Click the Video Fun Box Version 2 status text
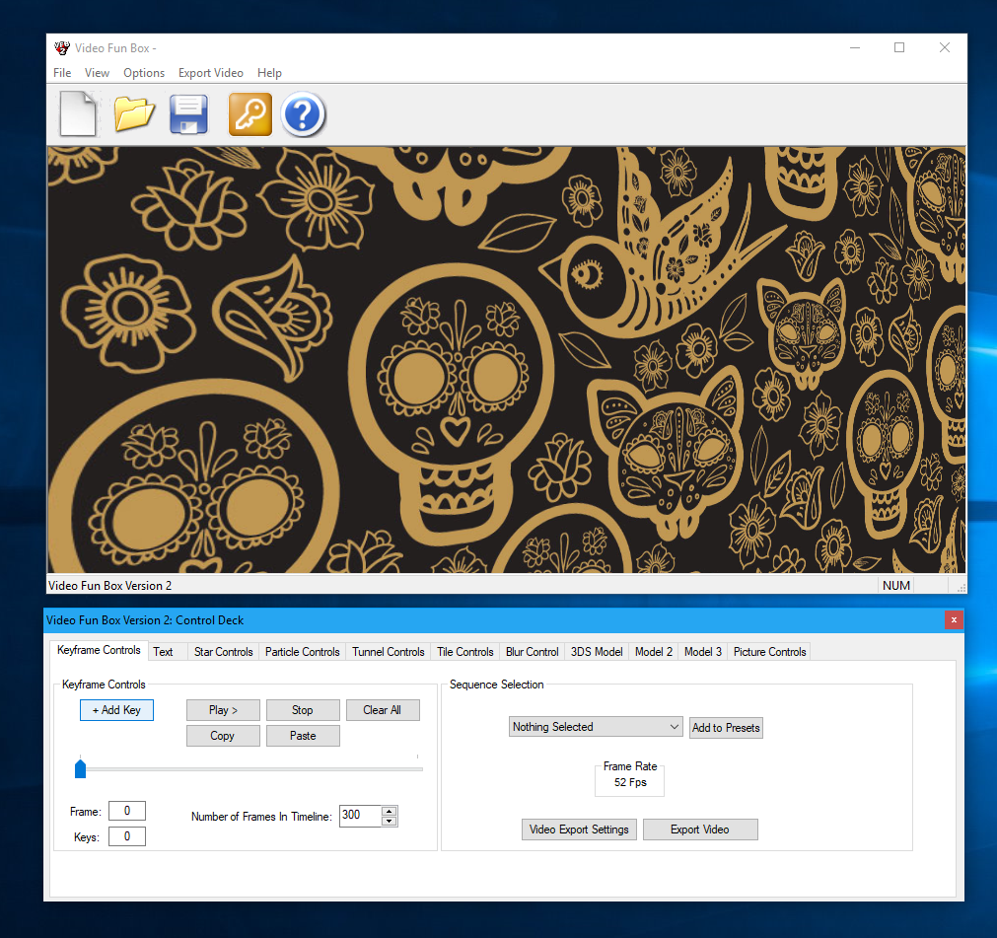 (110, 586)
